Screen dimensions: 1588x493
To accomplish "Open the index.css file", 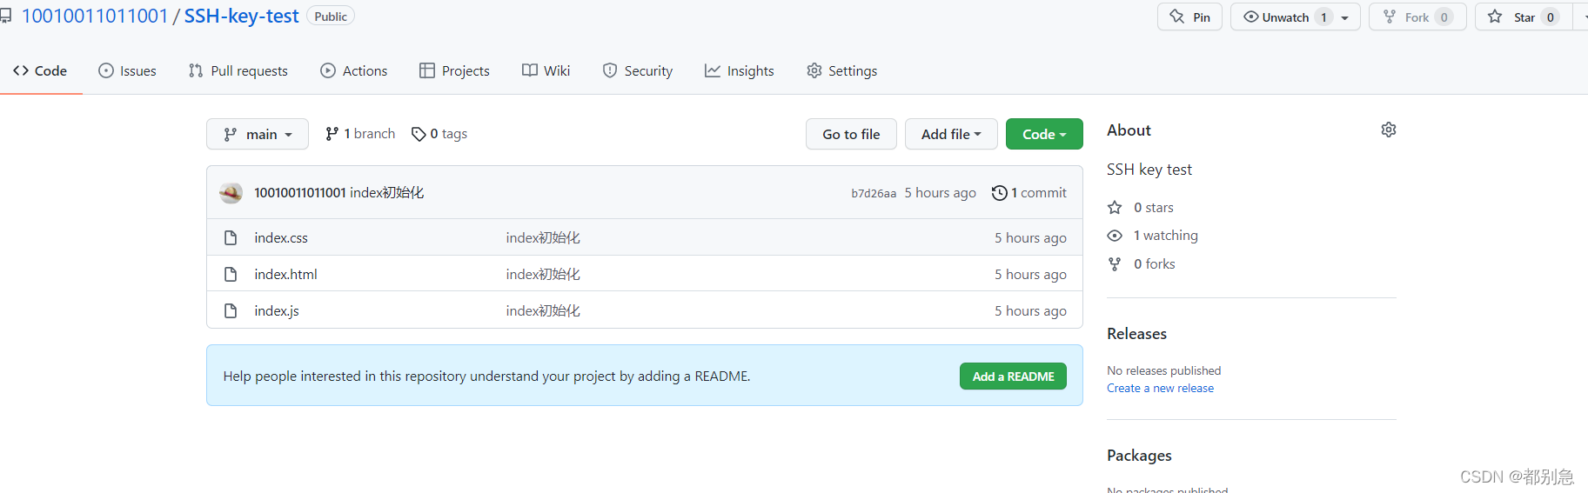I will pyautogui.click(x=281, y=237).
